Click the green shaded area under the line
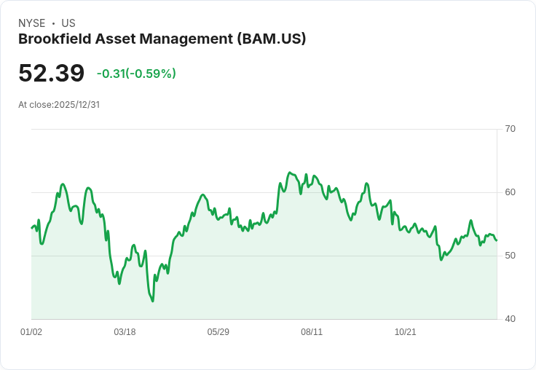536x370 pixels. (x=264, y=280)
